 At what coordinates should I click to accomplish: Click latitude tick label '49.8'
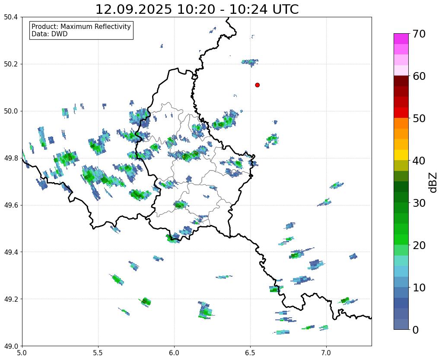11,158
